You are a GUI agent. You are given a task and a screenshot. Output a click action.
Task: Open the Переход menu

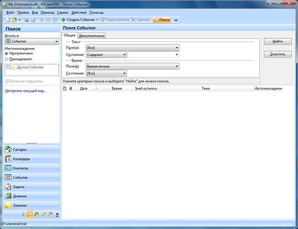coord(47,12)
